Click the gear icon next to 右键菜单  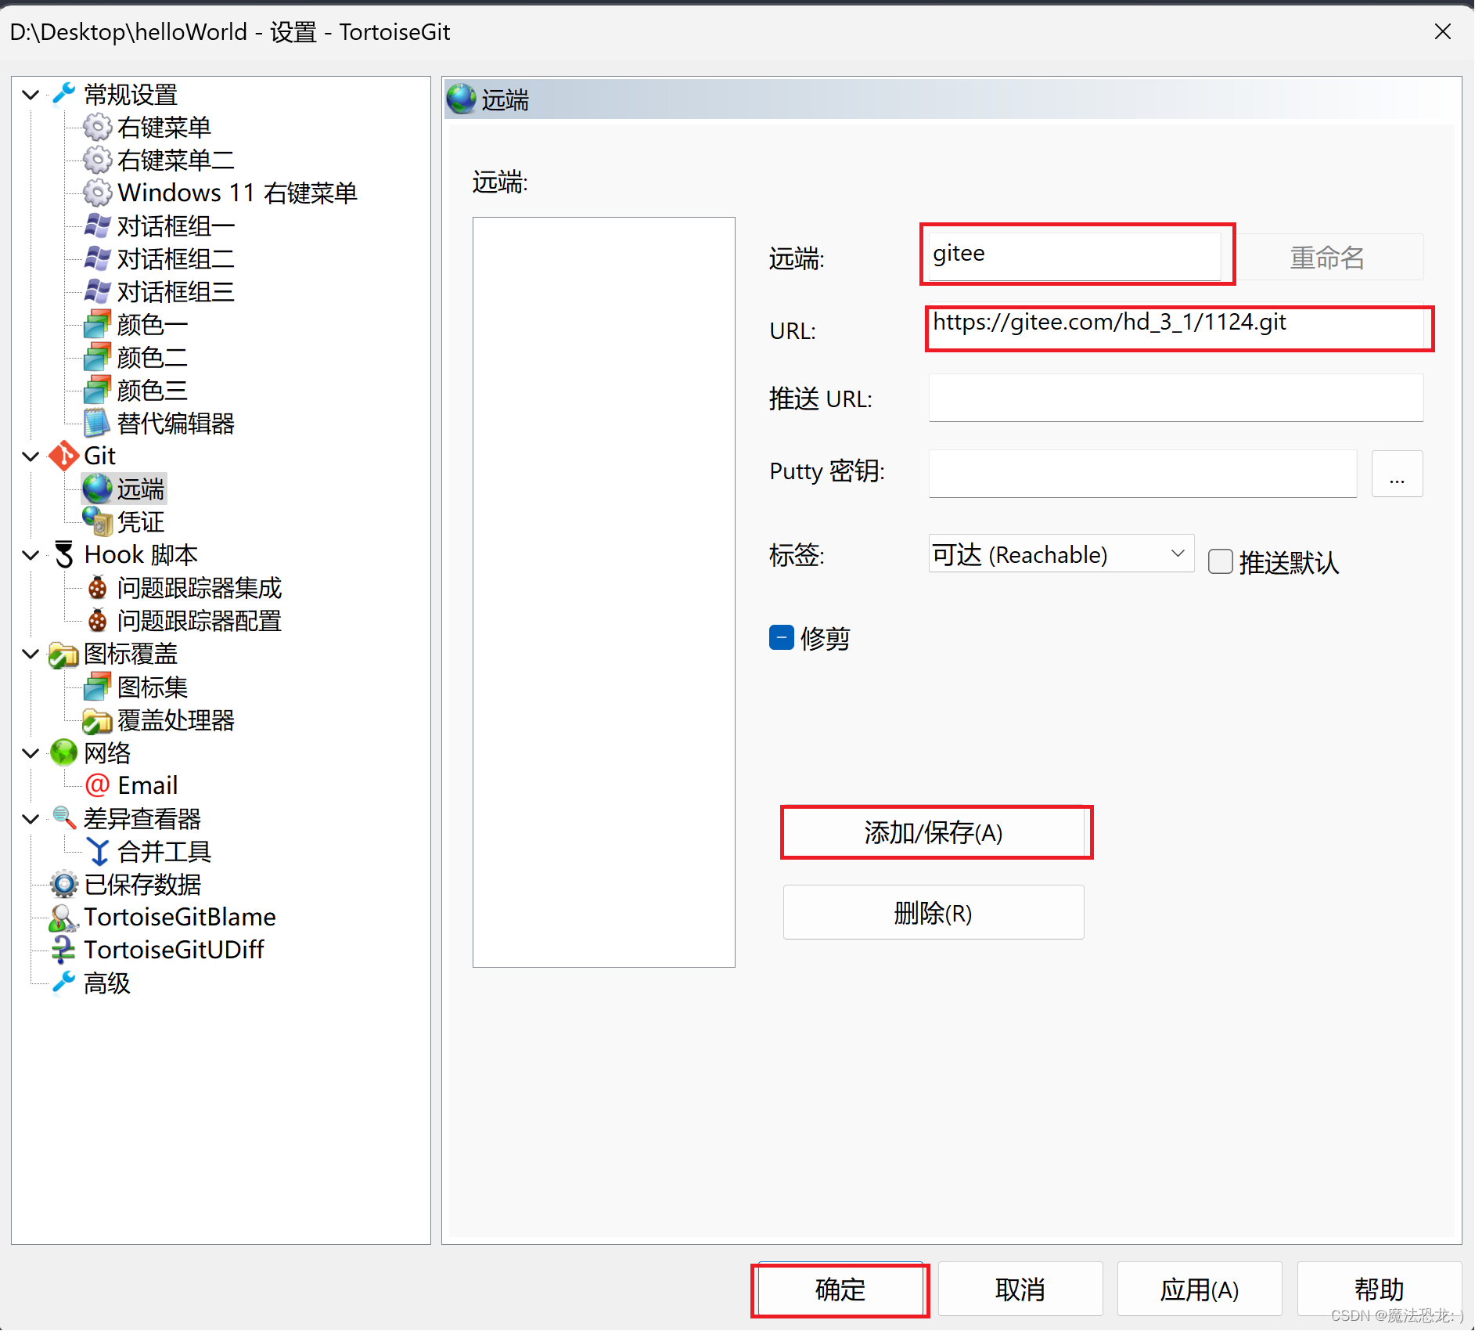[x=97, y=127]
